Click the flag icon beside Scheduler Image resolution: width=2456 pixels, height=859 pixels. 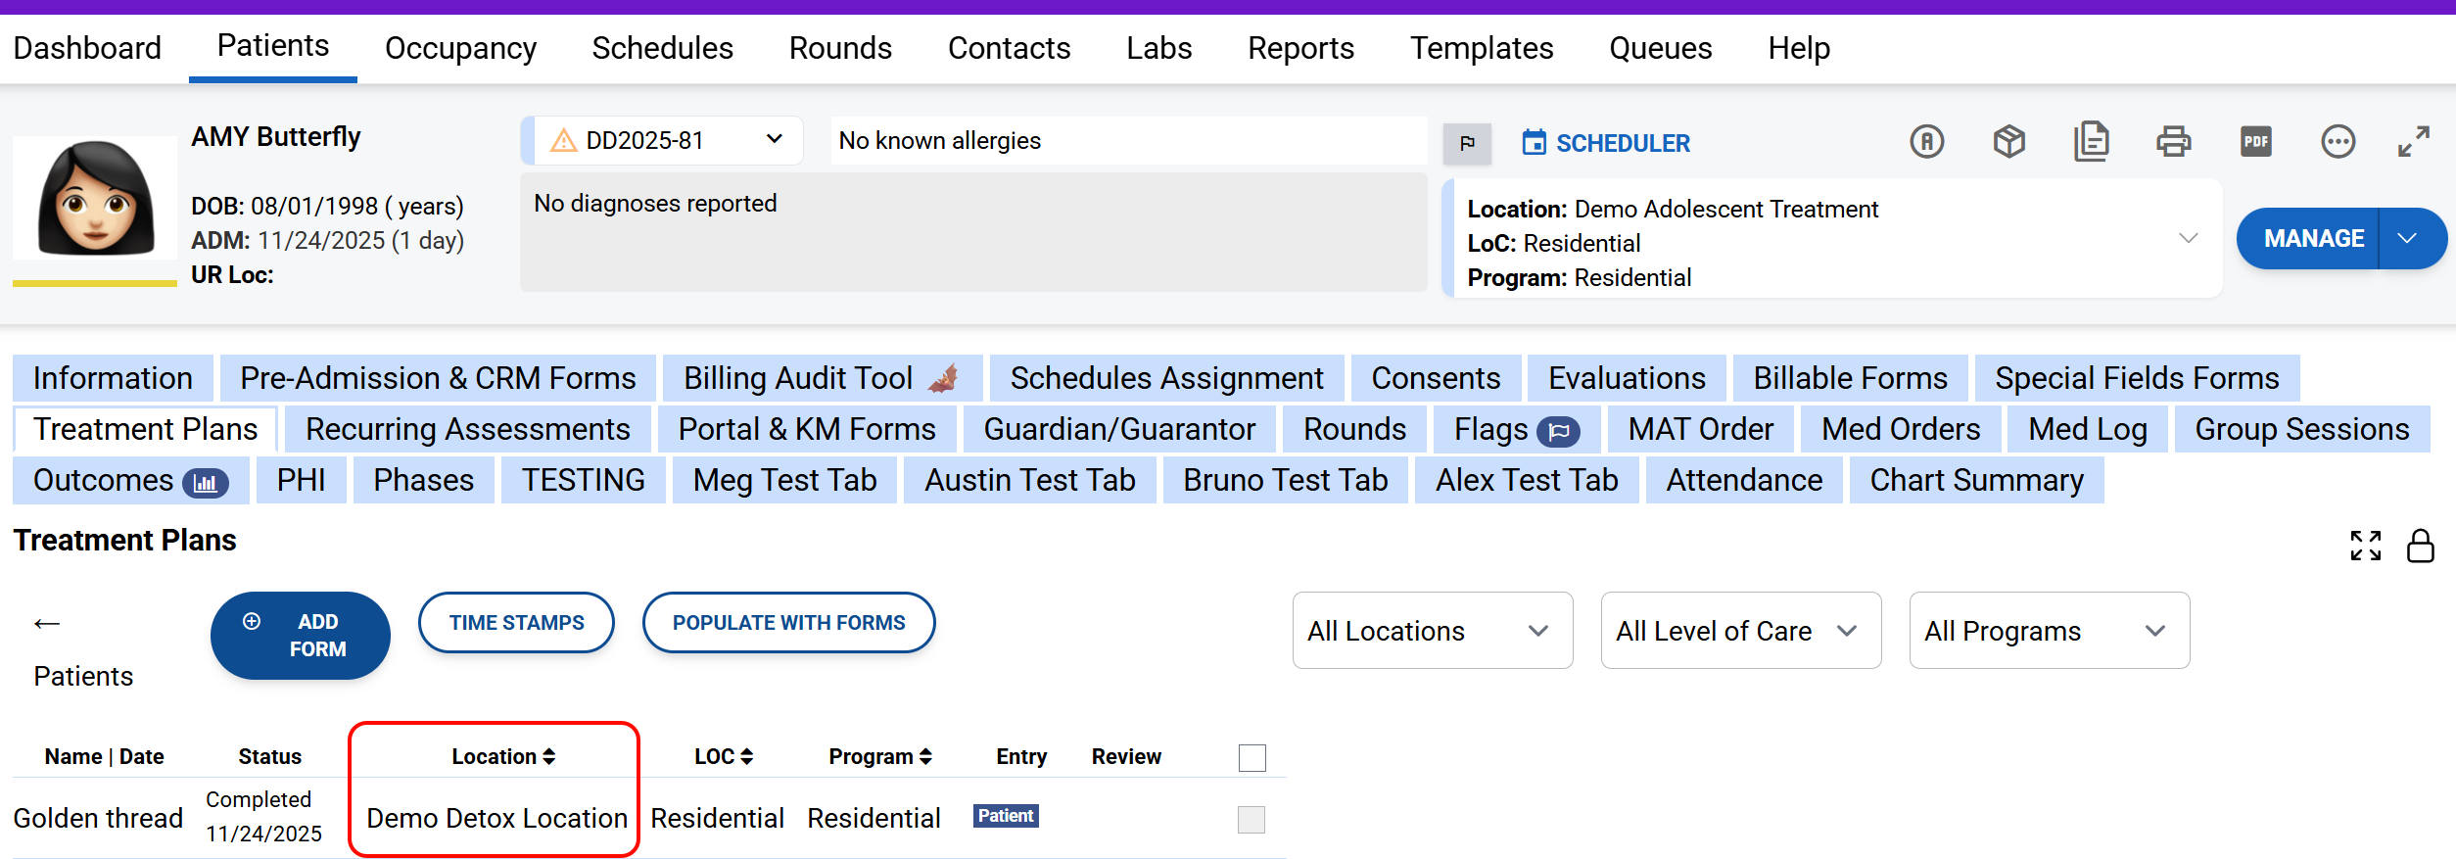(1466, 144)
